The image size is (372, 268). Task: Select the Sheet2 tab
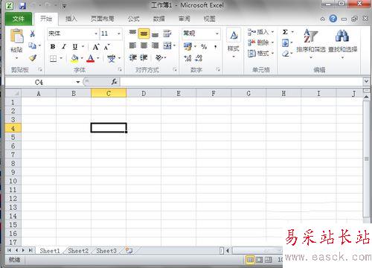(x=78, y=251)
